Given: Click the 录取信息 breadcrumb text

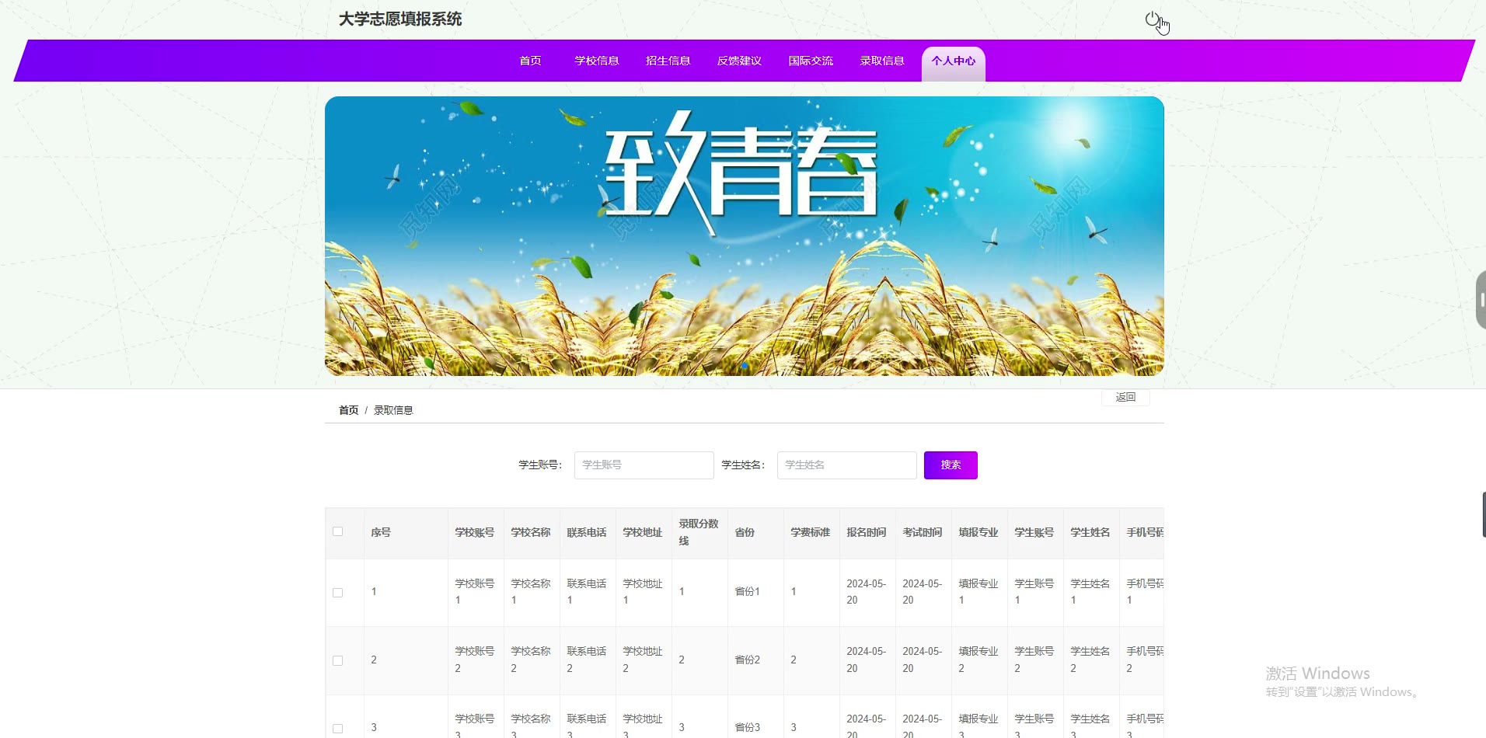Looking at the screenshot, I should (393, 410).
